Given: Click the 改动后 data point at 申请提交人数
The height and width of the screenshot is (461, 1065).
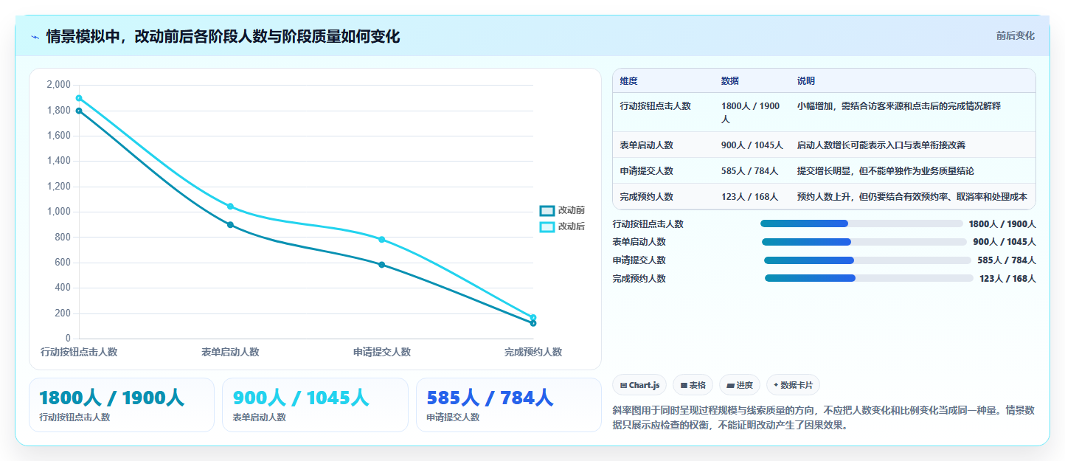Looking at the screenshot, I should [x=381, y=240].
